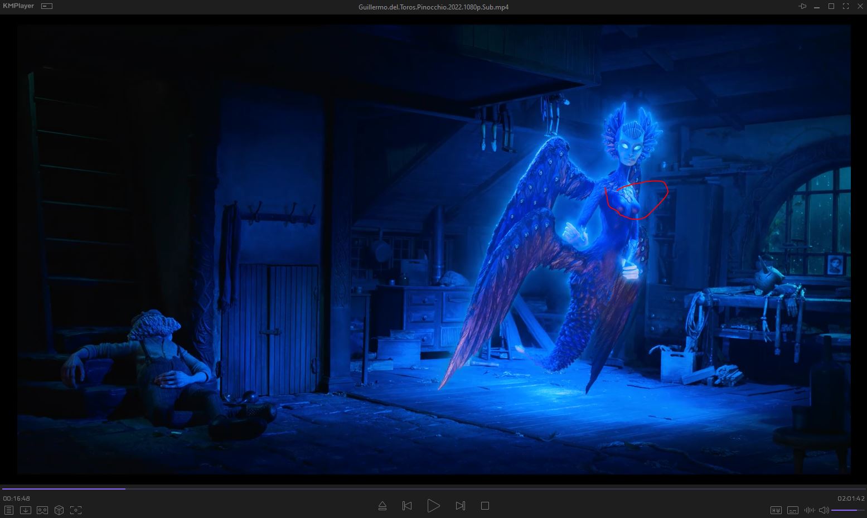Open audio equalizer waveform icon
The height and width of the screenshot is (518, 867).
click(810, 510)
